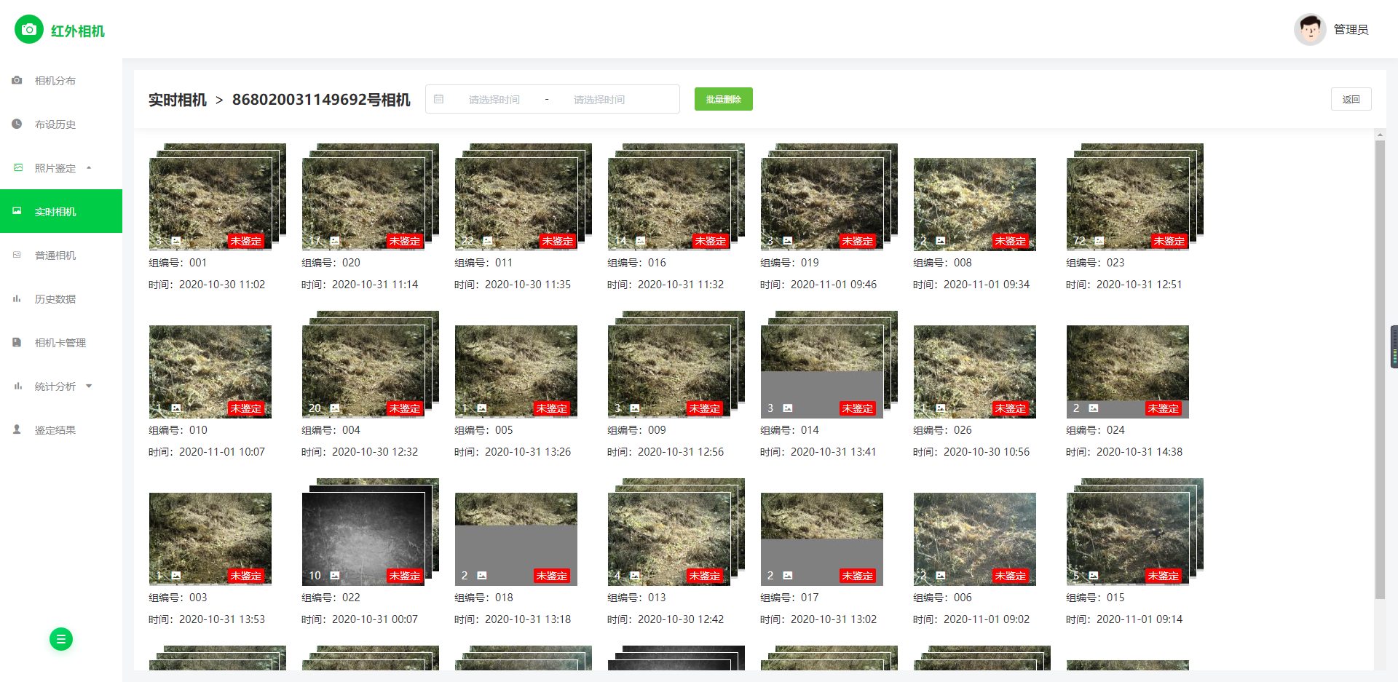Viewport: 1398px width, 682px height.
Task: Click the 未鉴定 badge on group 024
Action: click(1164, 408)
